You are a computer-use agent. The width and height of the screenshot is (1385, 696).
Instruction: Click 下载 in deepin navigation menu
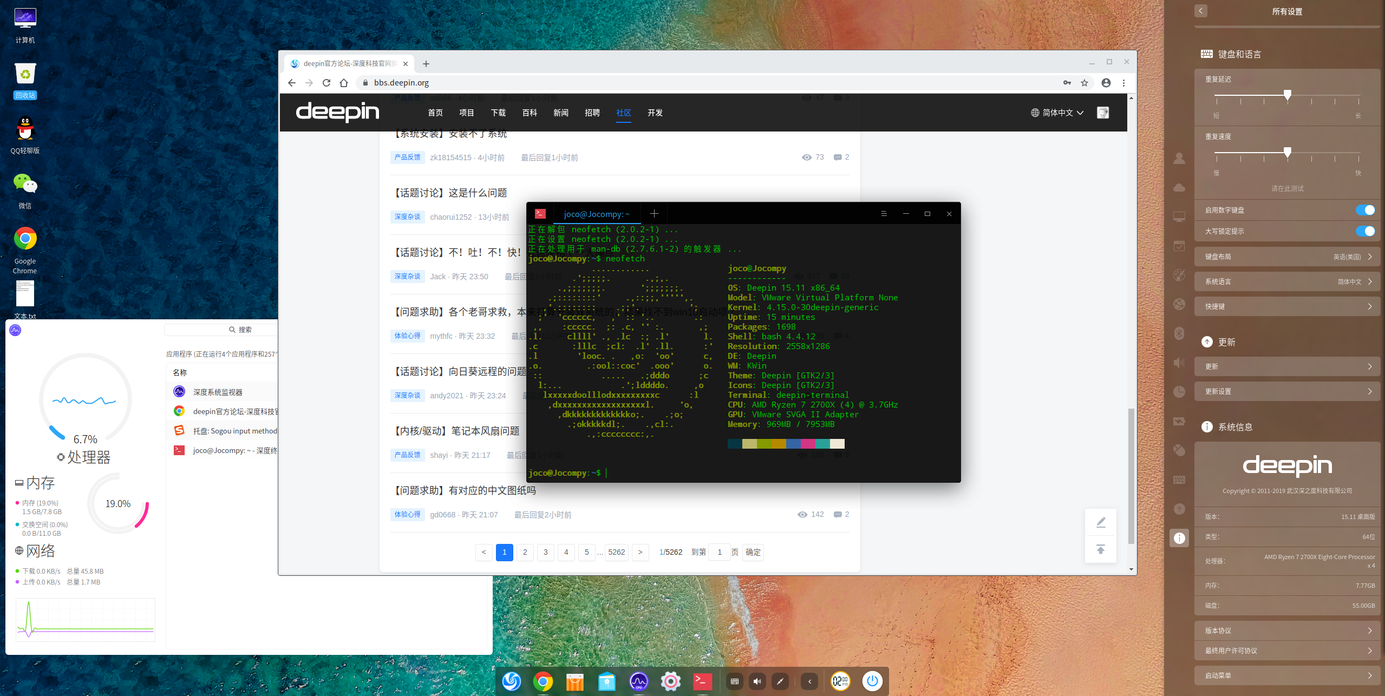pos(498,113)
